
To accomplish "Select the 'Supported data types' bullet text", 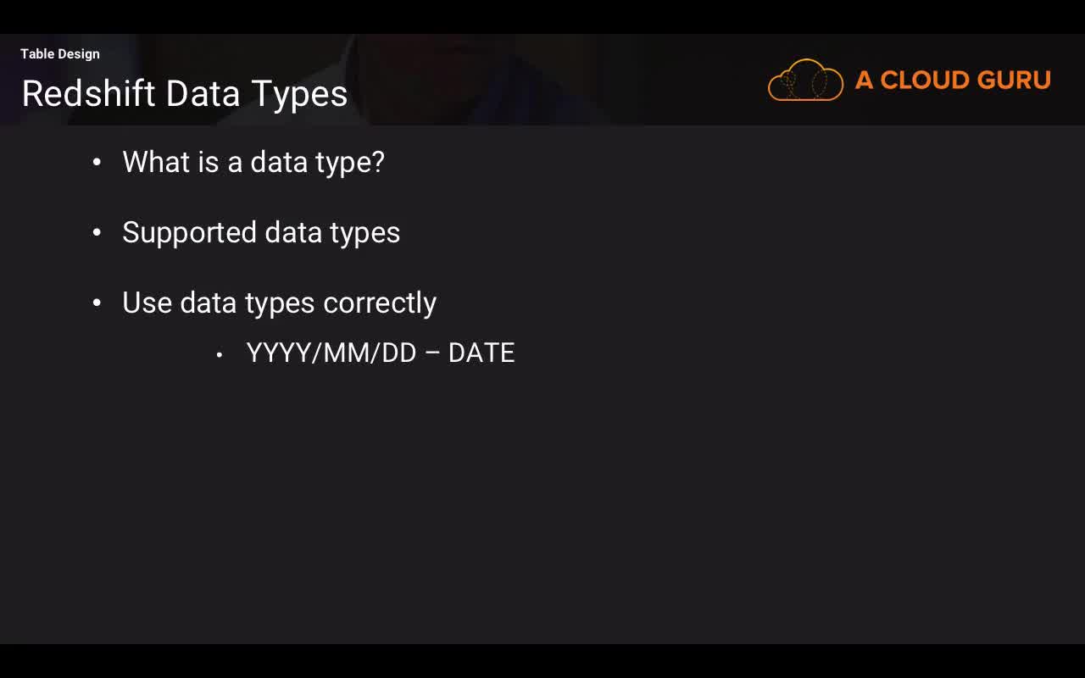I will click(x=261, y=232).
